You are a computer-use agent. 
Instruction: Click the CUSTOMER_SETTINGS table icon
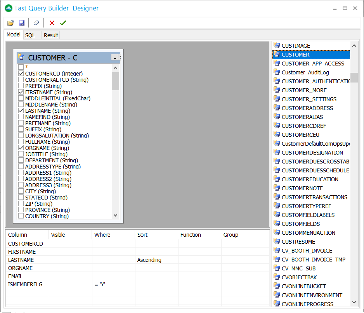276,99
